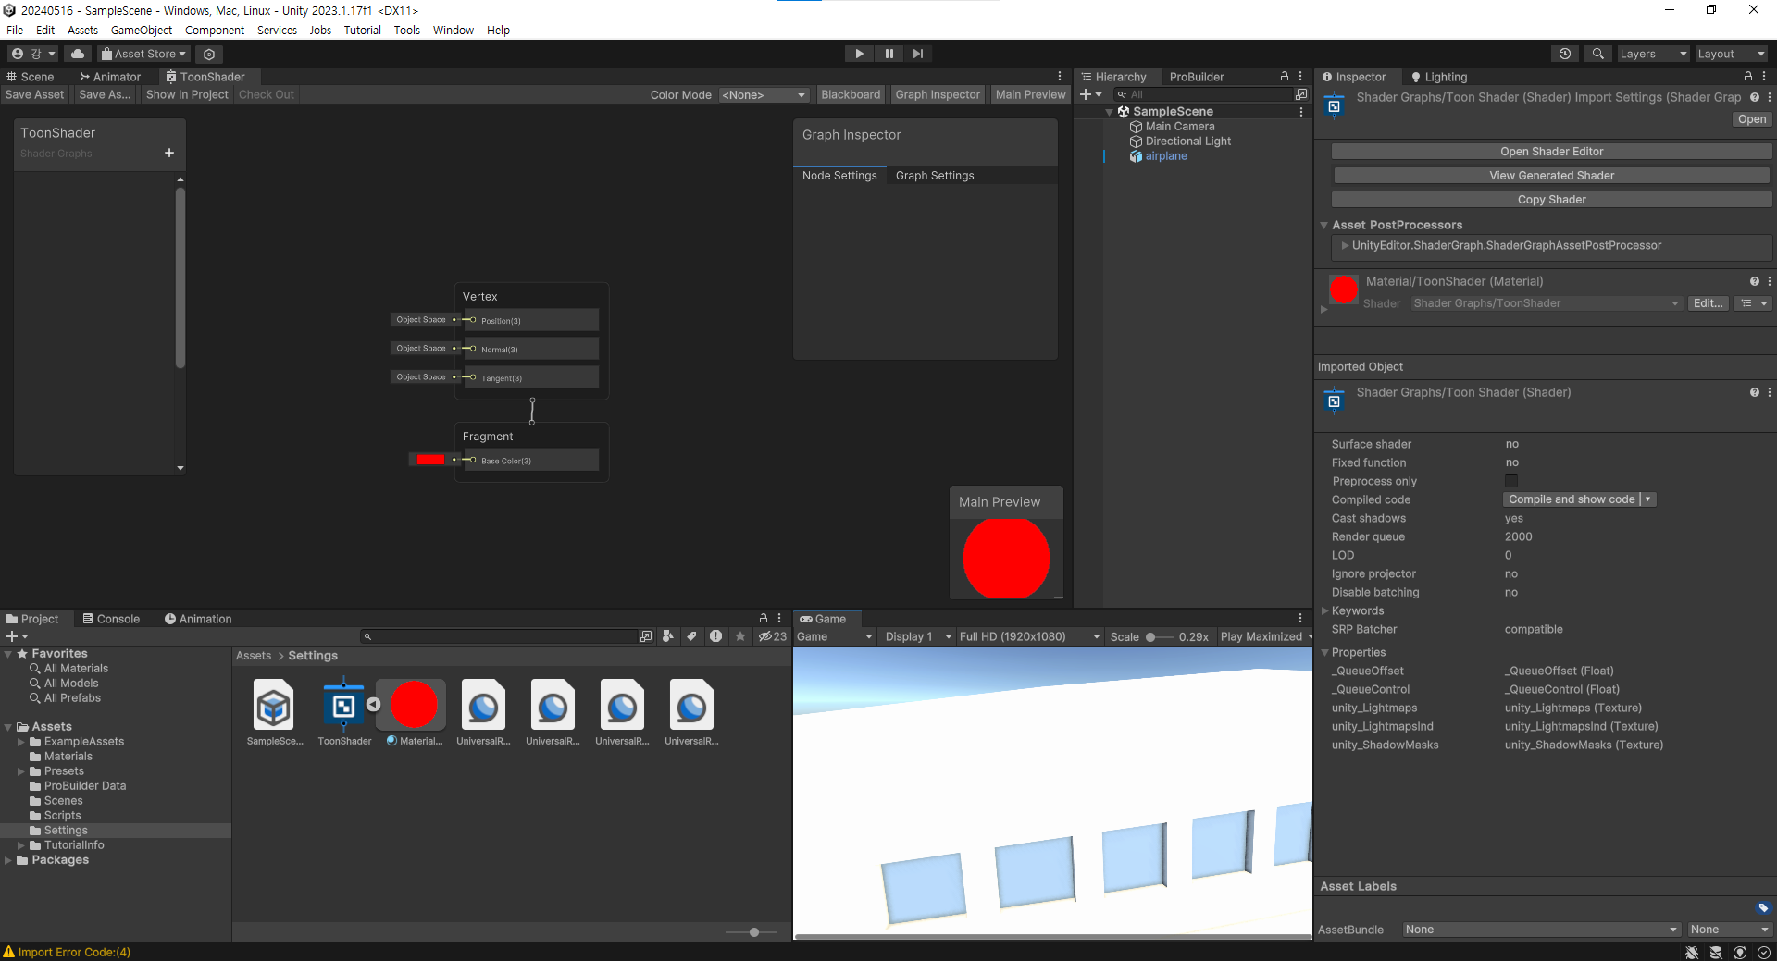The height and width of the screenshot is (961, 1777).
Task: Click Copy Shader button
Action: click(1551, 200)
